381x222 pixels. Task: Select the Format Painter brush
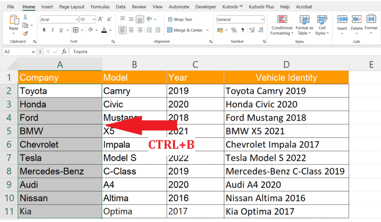click(x=25, y=33)
